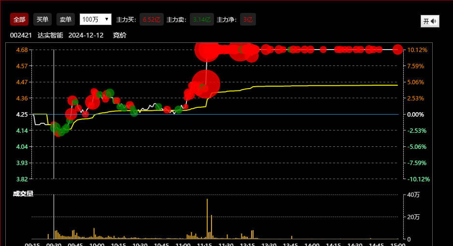Click the 0.00% baseline label on right axis
The image size is (453, 246).
416,115
